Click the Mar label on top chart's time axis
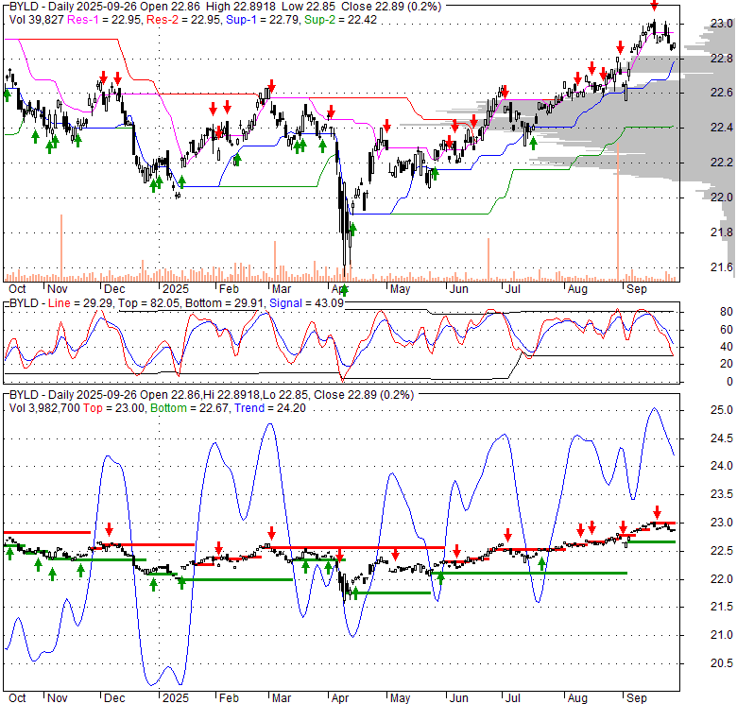 [282, 289]
